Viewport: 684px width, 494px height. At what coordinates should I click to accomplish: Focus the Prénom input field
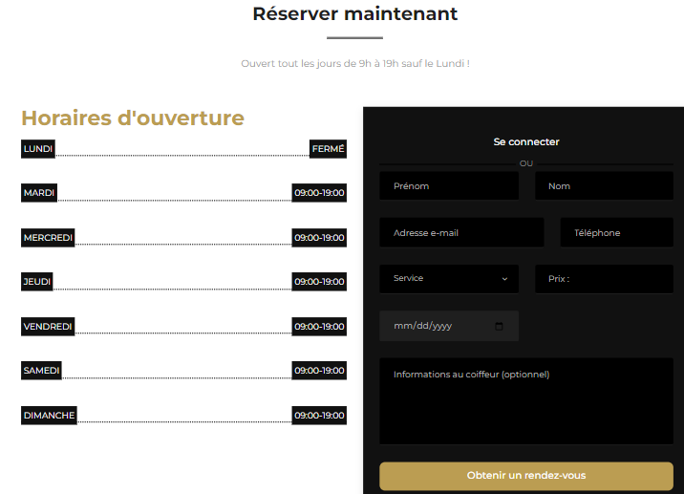tap(449, 186)
